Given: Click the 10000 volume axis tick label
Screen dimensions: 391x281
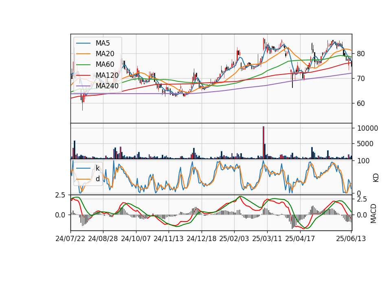Looking at the screenshot, I should point(367,128).
